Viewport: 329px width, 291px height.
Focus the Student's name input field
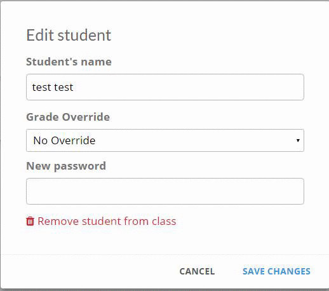coord(165,87)
